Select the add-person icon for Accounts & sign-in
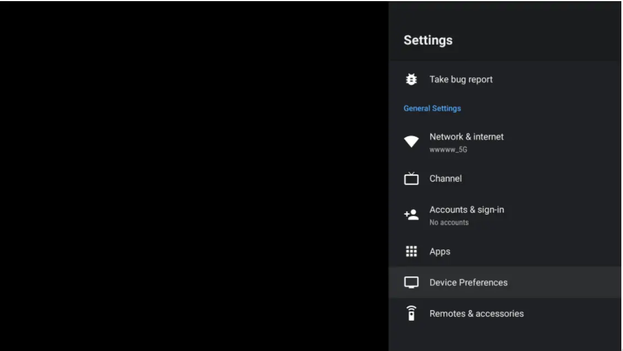 [411, 214]
